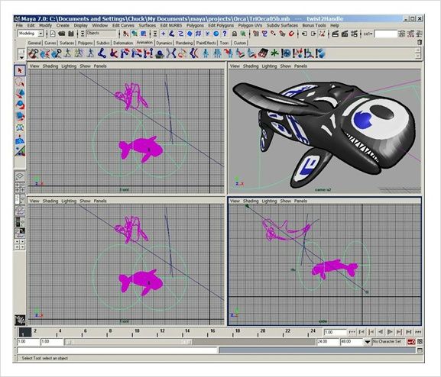Toggle the curves selection mask icon
This screenshot has width=441, height=377.
point(180,34)
